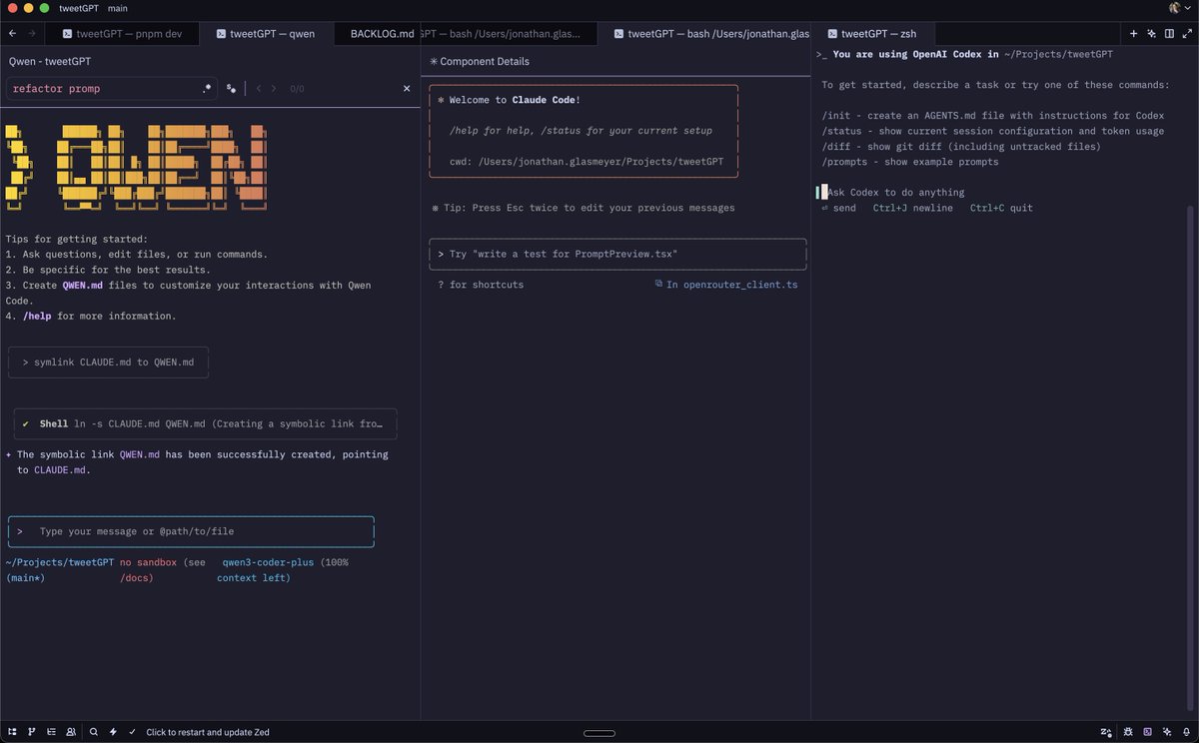1199x743 pixels.
Task: Click the Shell ln -s command result row
Action: click(x=206, y=423)
